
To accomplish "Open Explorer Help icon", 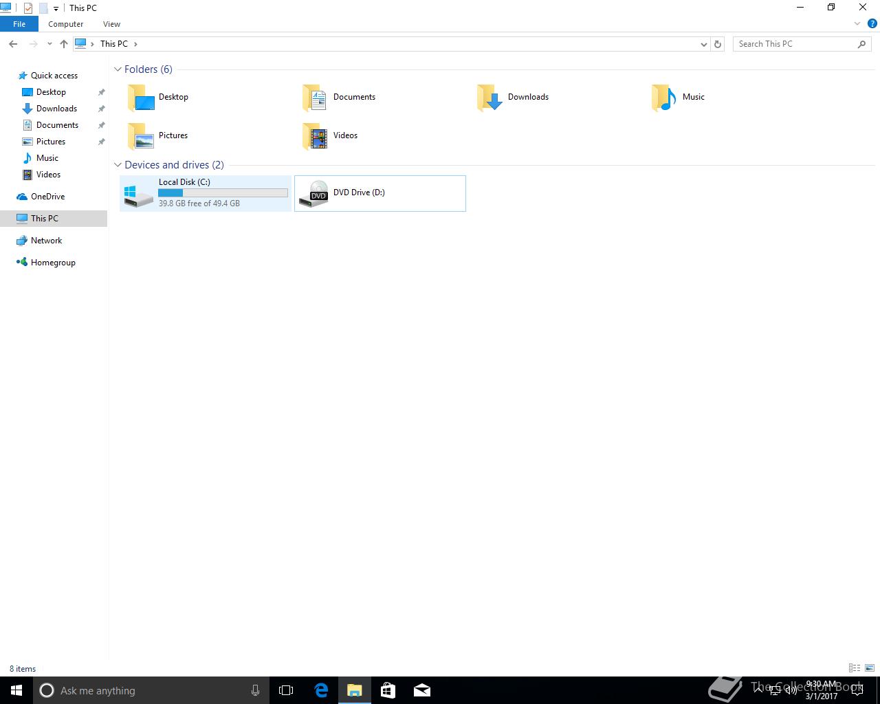I will click(x=872, y=23).
